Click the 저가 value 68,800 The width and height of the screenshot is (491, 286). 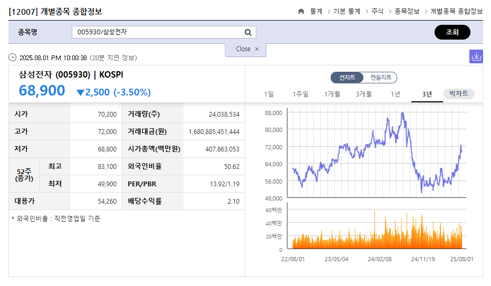(x=107, y=149)
